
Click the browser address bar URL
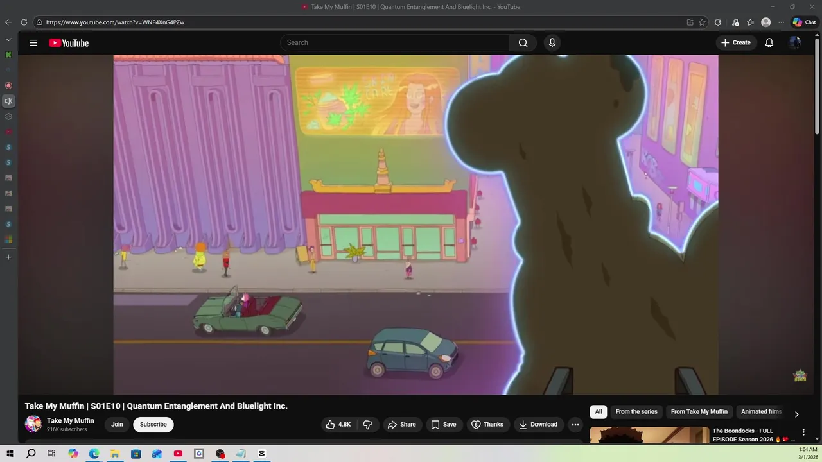tap(116, 22)
